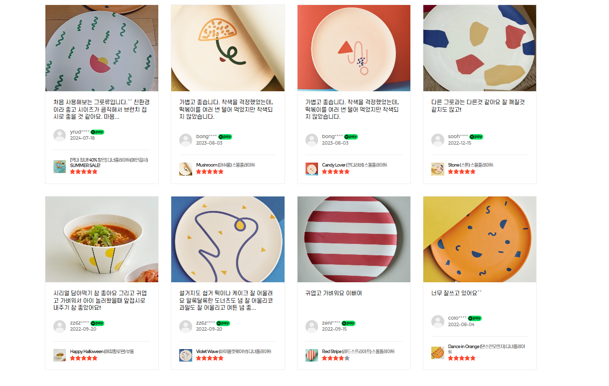Viewport: 609px width, 386px height.
Task: Open the Violet Wave 디너플레이트 product name link
Action: (234, 351)
